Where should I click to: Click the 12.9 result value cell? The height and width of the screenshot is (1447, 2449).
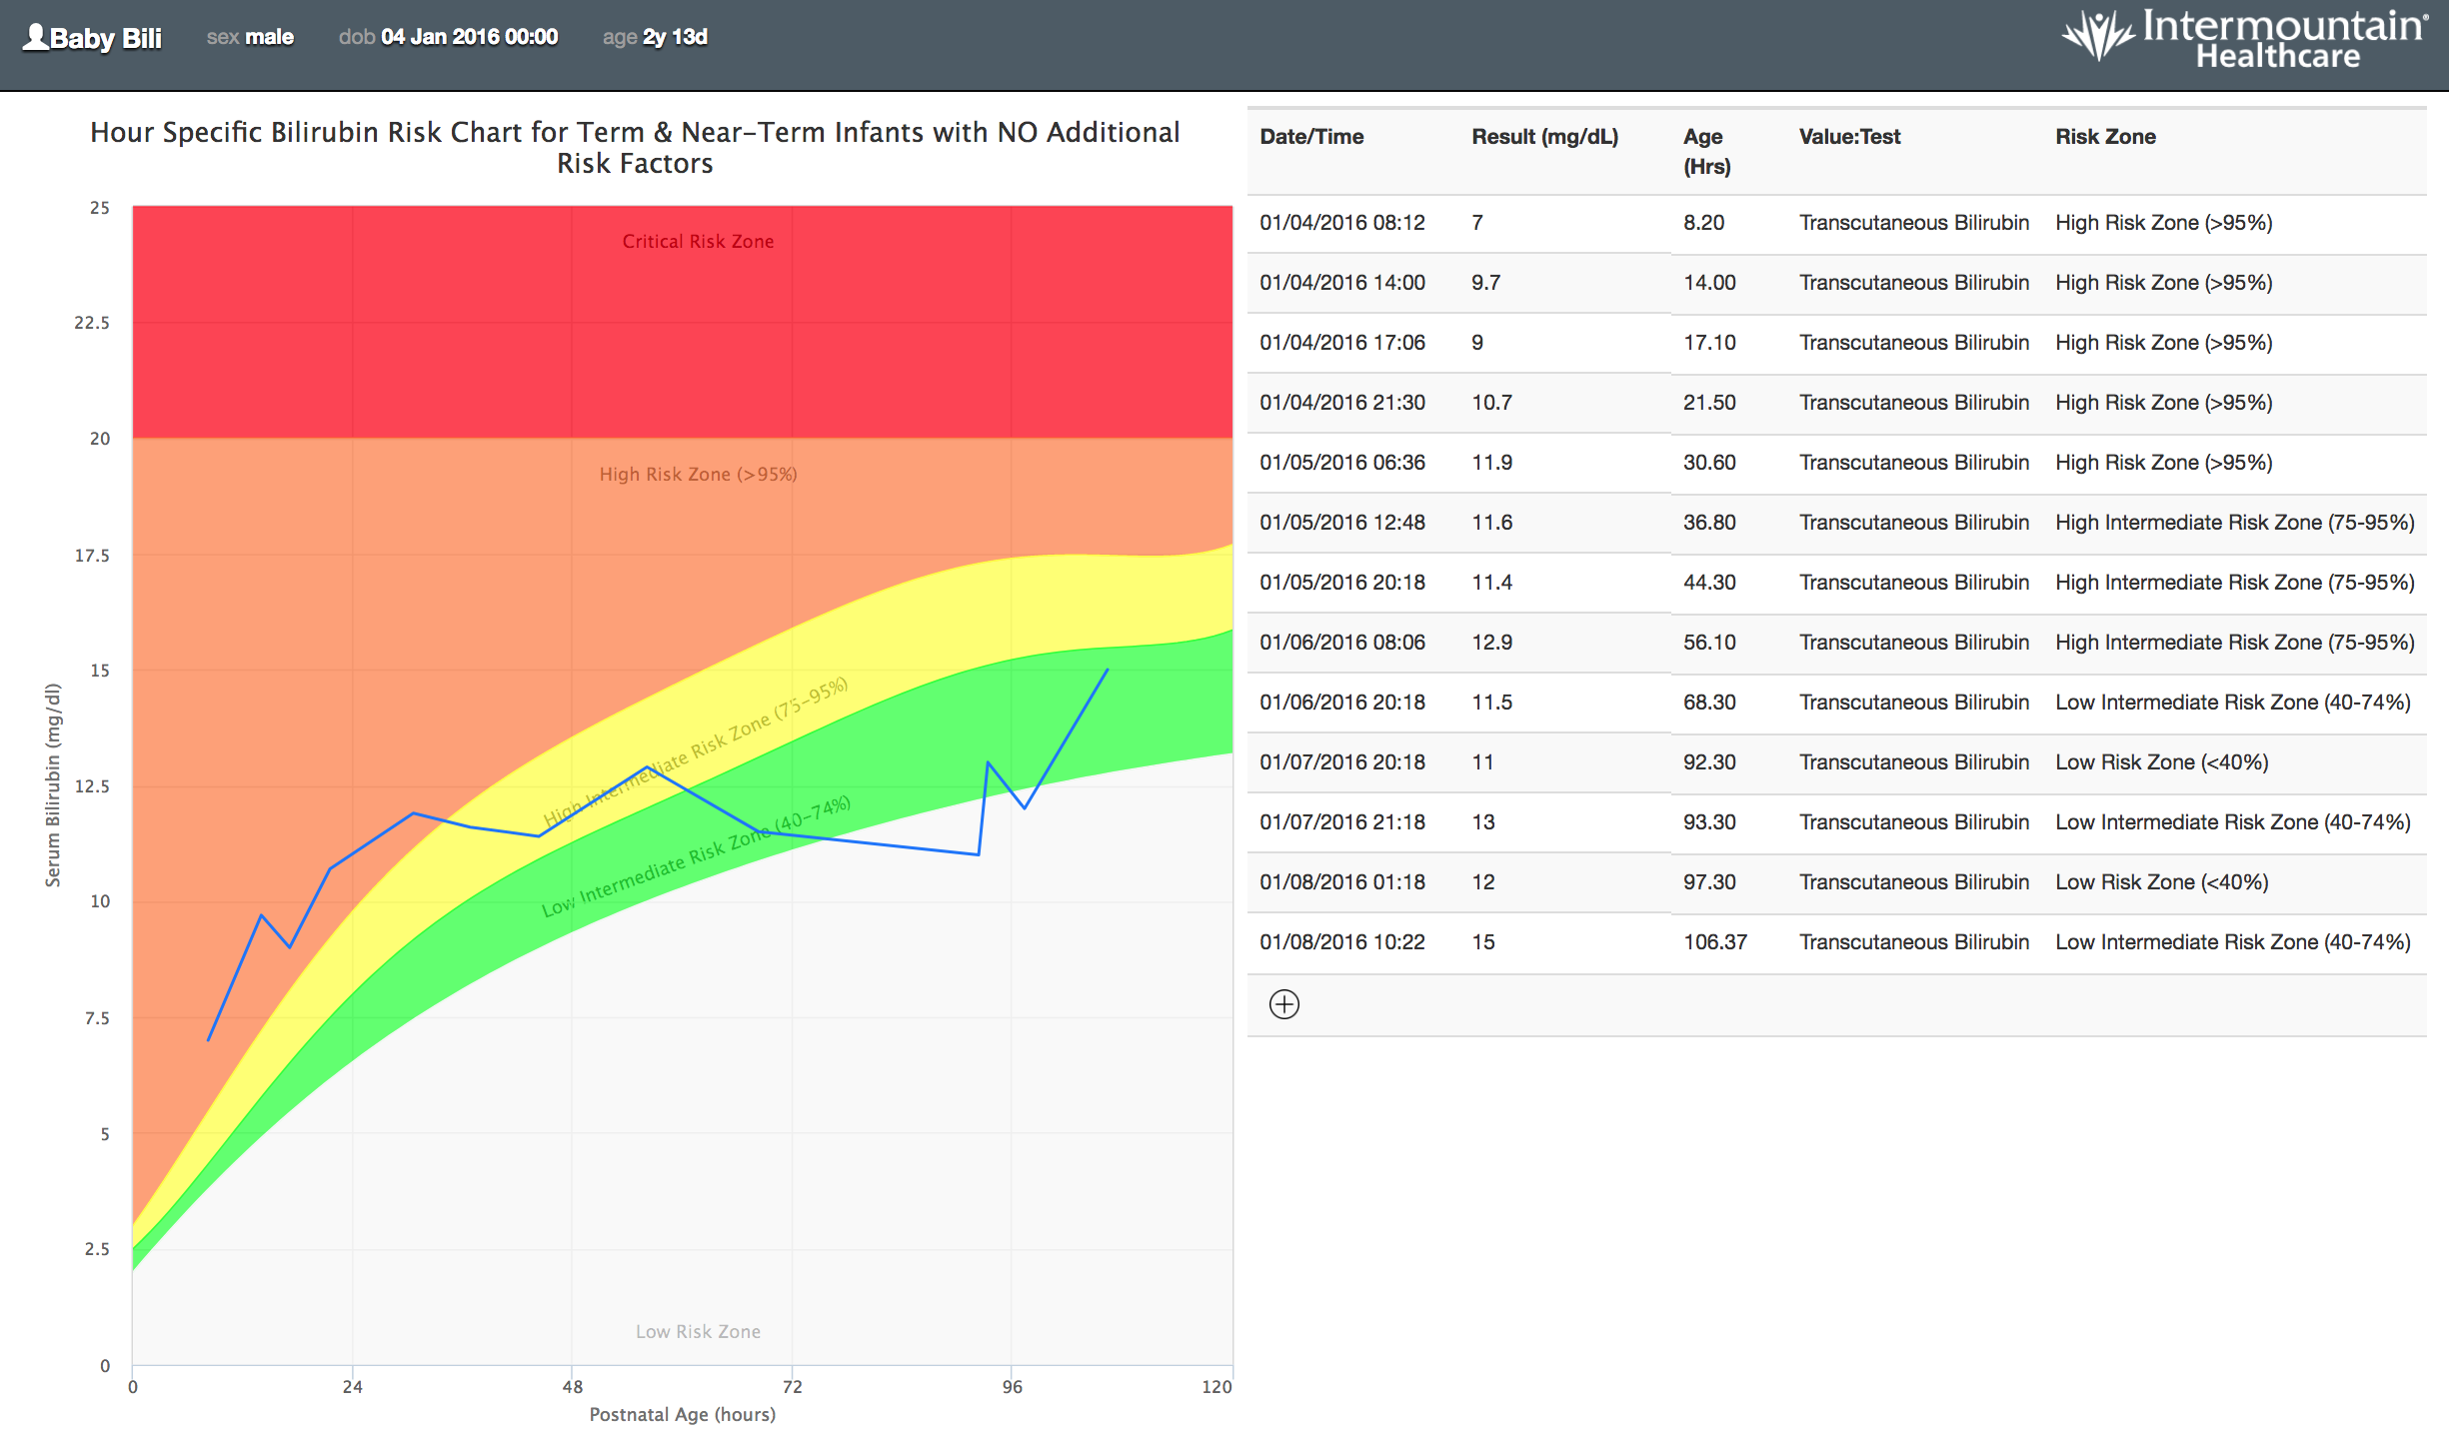coord(1491,643)
